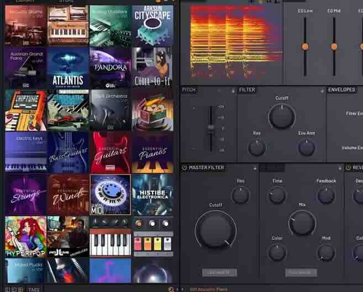Select the red piano keyboard pack thumbnail

[x=110, y=237]
